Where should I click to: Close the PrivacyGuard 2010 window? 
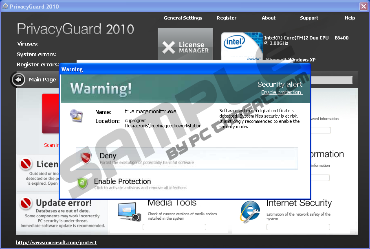pyautogui.click(x=363, y=6)
